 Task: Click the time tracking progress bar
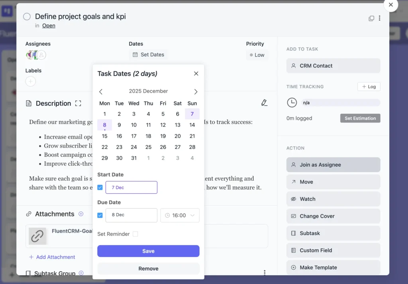[x=340, y=103]
